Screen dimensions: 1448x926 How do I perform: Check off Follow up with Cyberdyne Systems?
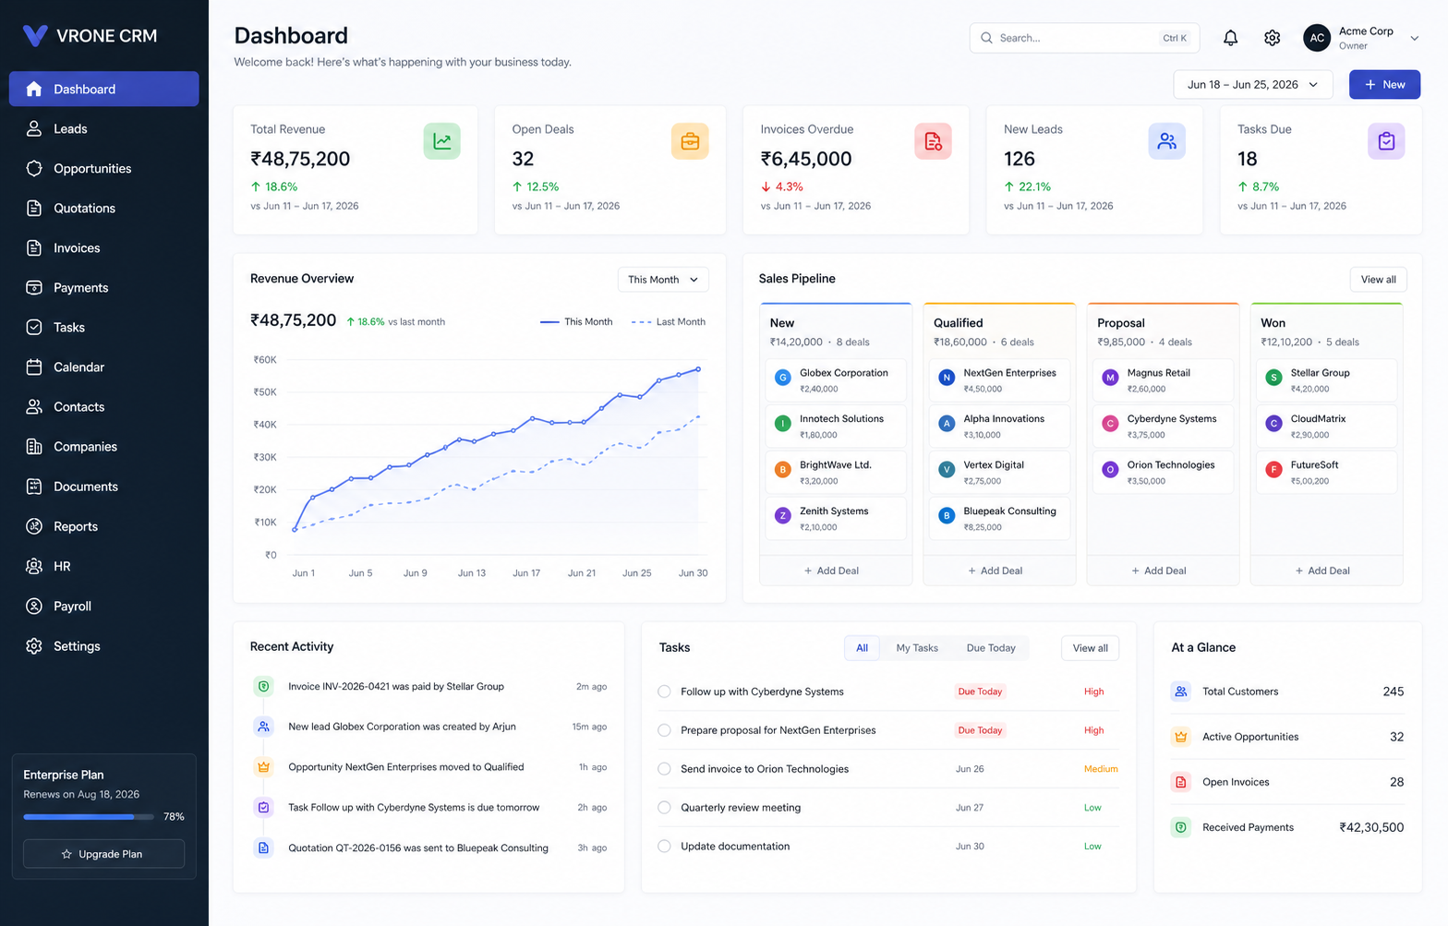pyautogui.click(x=664, y=691)
